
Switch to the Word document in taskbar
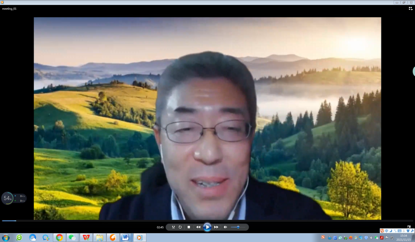click(125, 238)
